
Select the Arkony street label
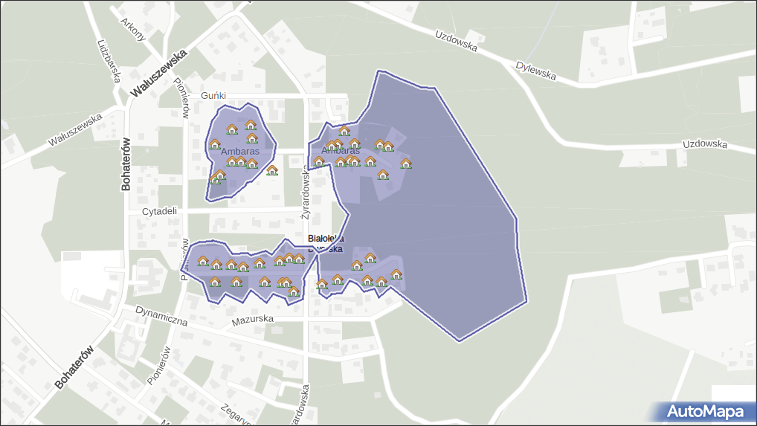click(x=133, y=30)
